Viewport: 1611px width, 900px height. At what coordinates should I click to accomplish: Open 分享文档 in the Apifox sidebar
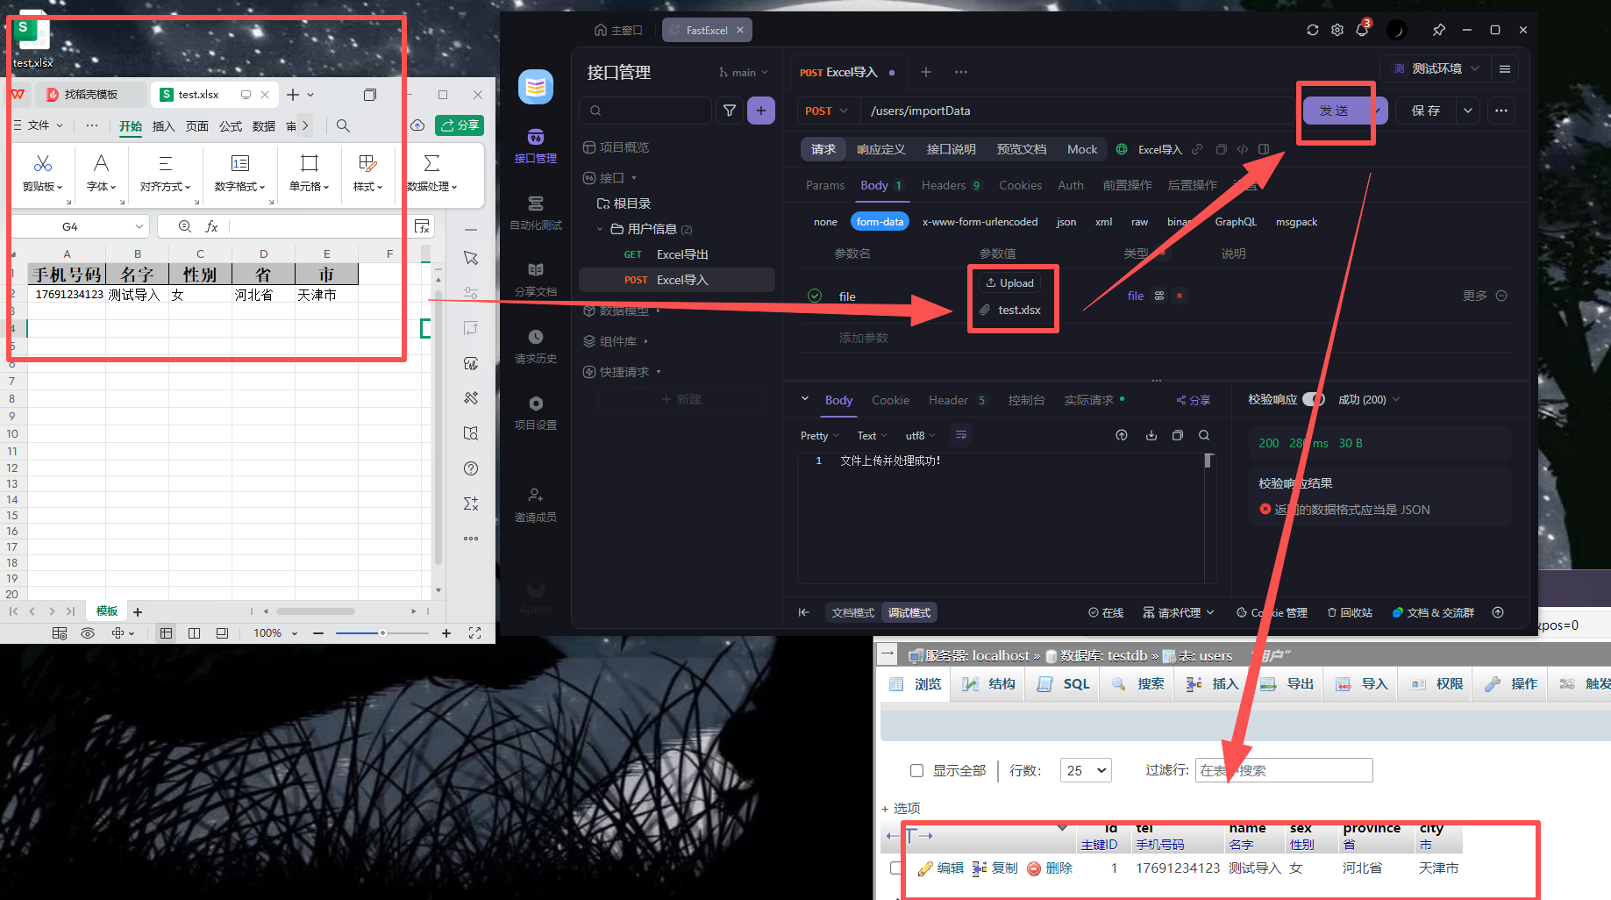535,279
